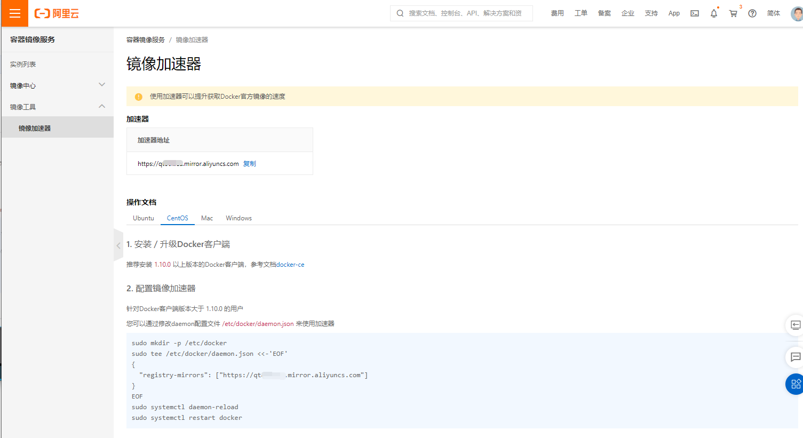The image size is (803, 438).
Task: Click the 加速器地址 table header
Action: 154,140
